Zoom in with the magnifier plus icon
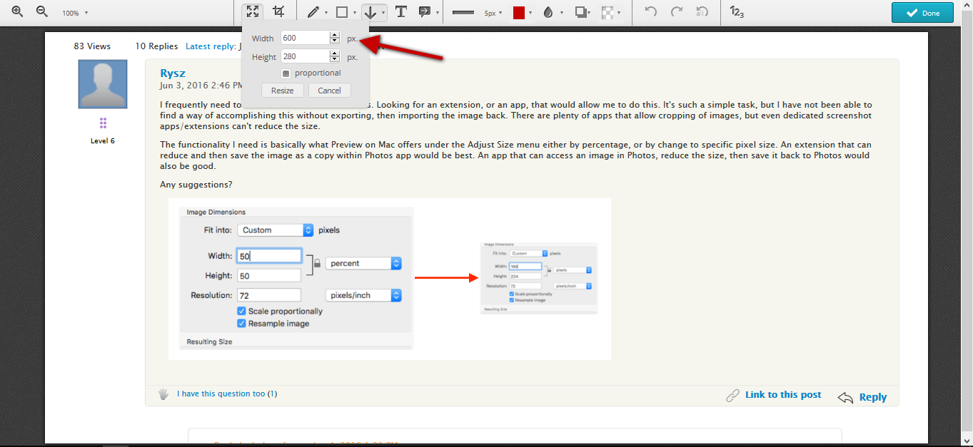Viewport: 973px width, 447px height. pyautogui.click(x=18, y=12)
